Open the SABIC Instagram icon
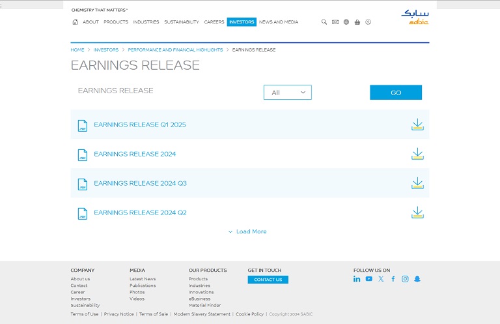 (x=405, y=279)
